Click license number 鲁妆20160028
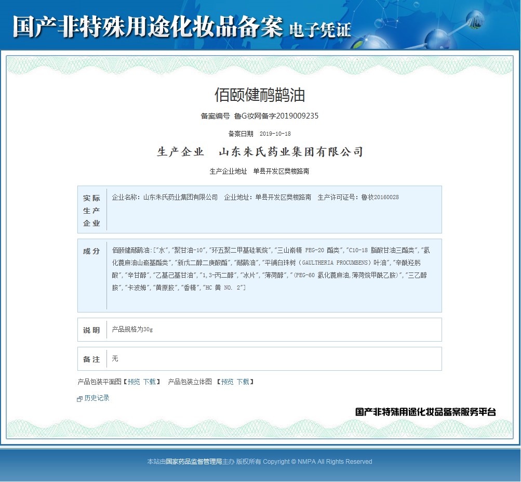Viewport: 521px width, 482px height. (x=379, y=198)
